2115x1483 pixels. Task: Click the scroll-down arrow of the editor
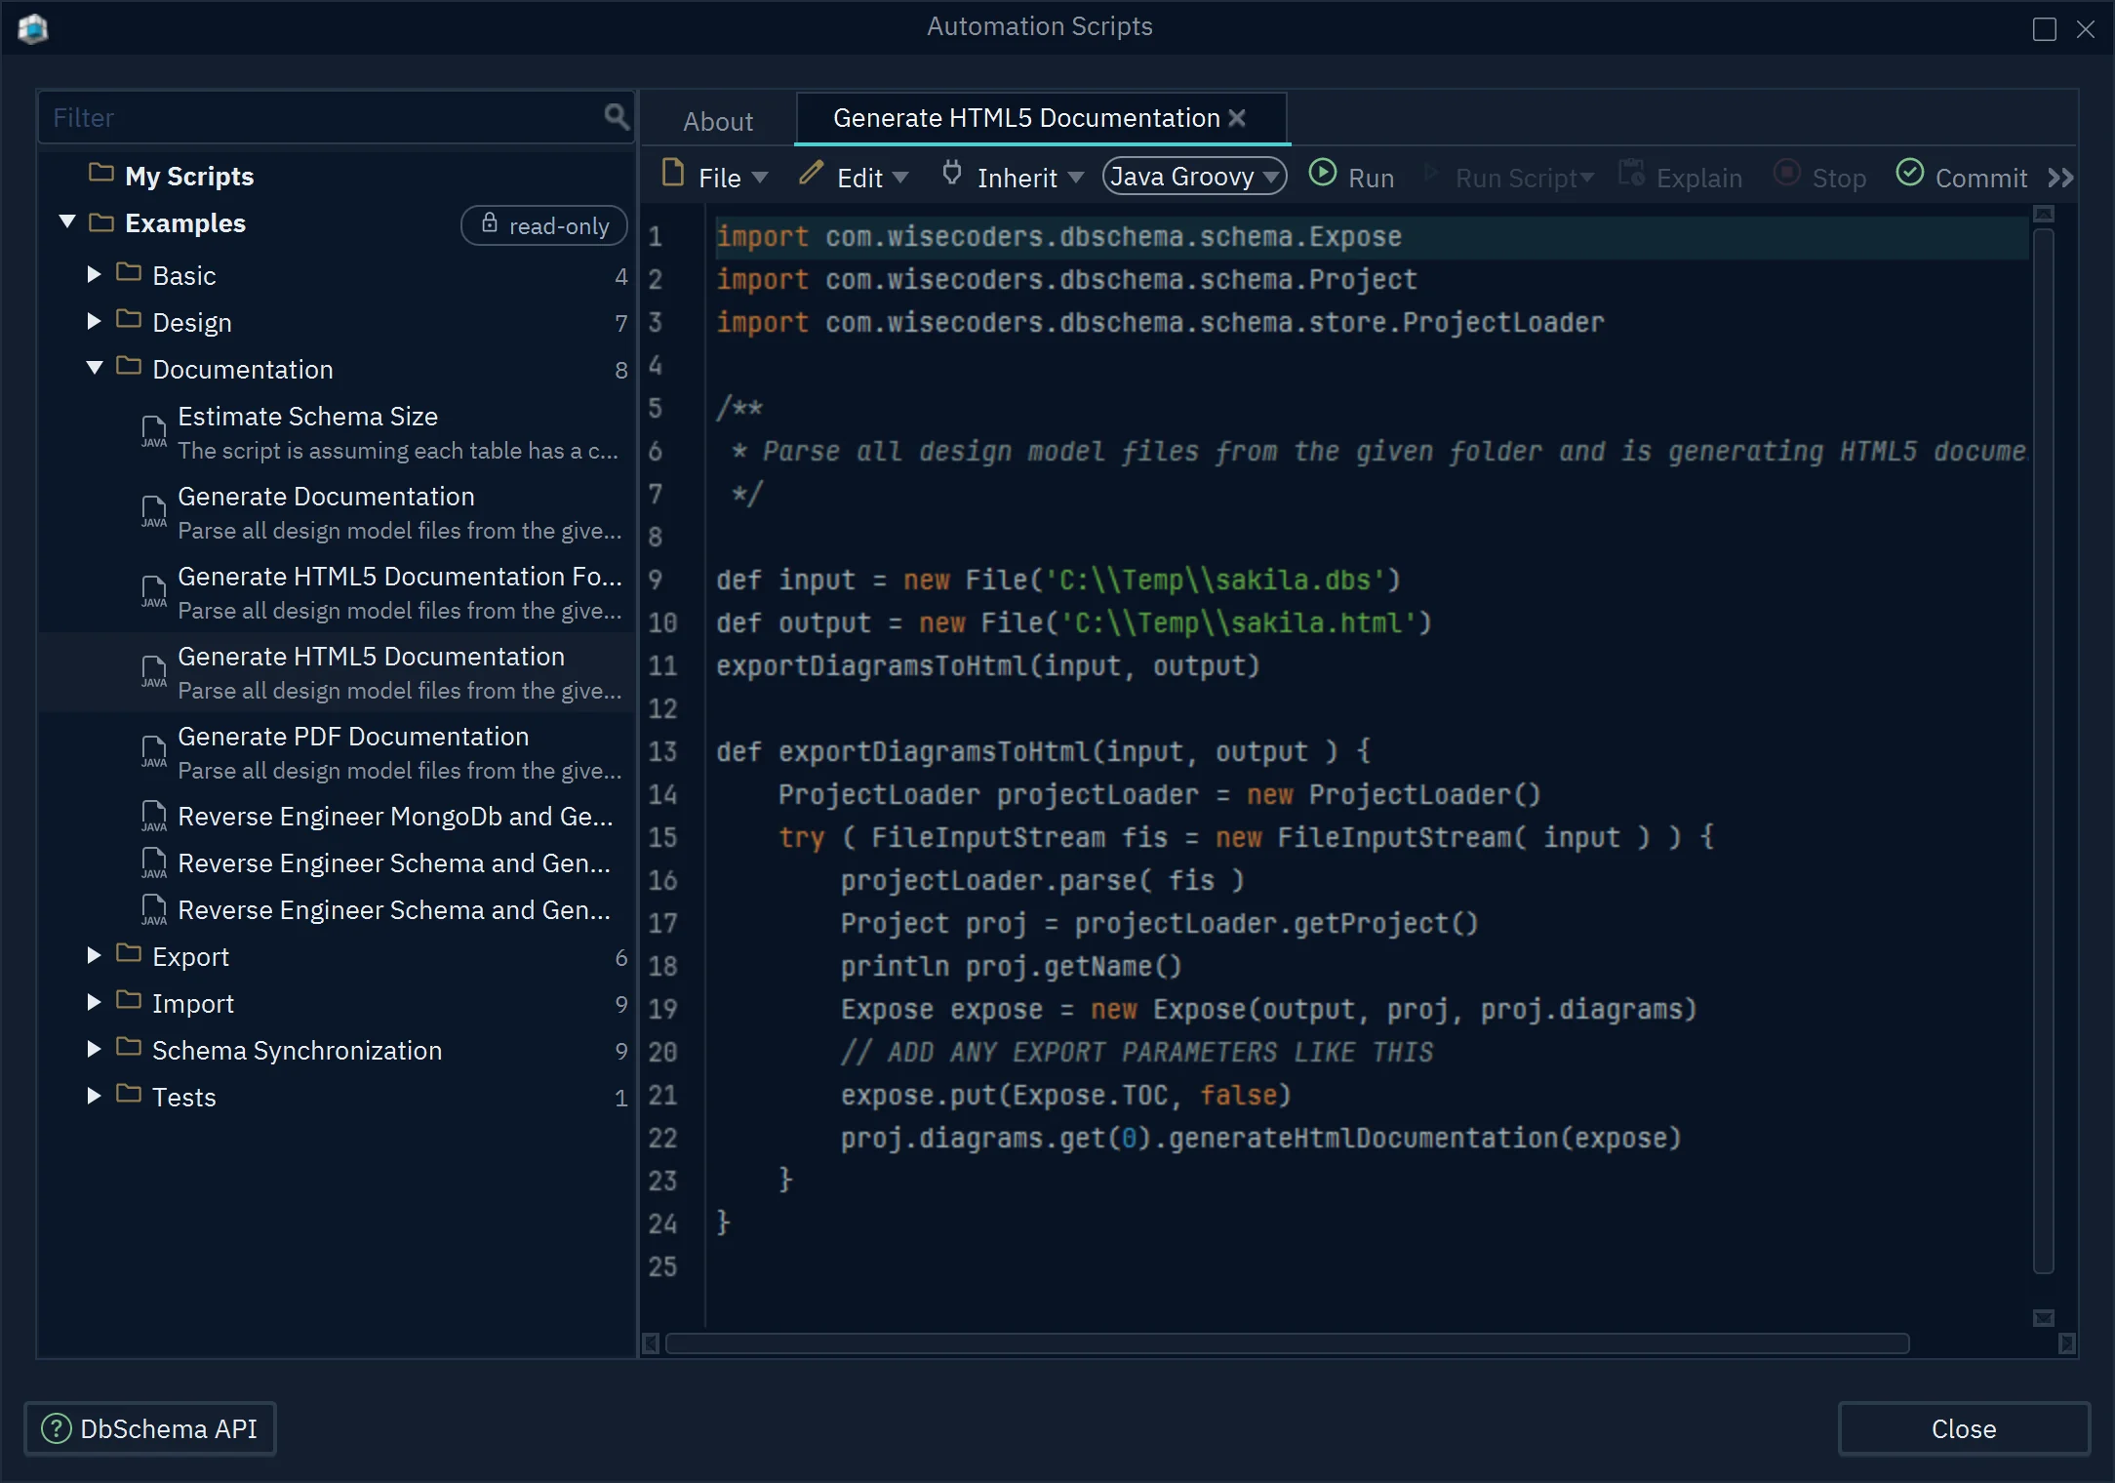pos(2044,1318)
